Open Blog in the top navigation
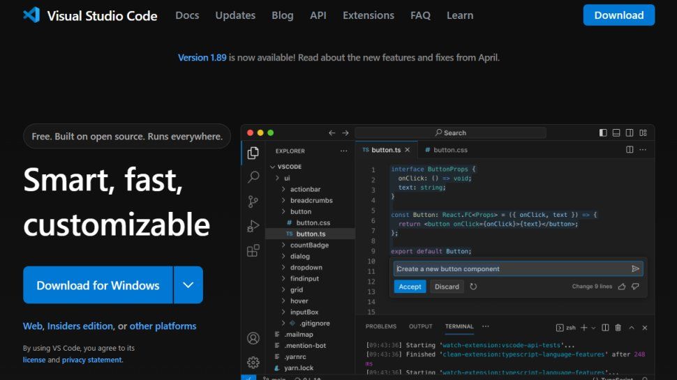Viewport: 677px width, 380px height. pos(283,15)
